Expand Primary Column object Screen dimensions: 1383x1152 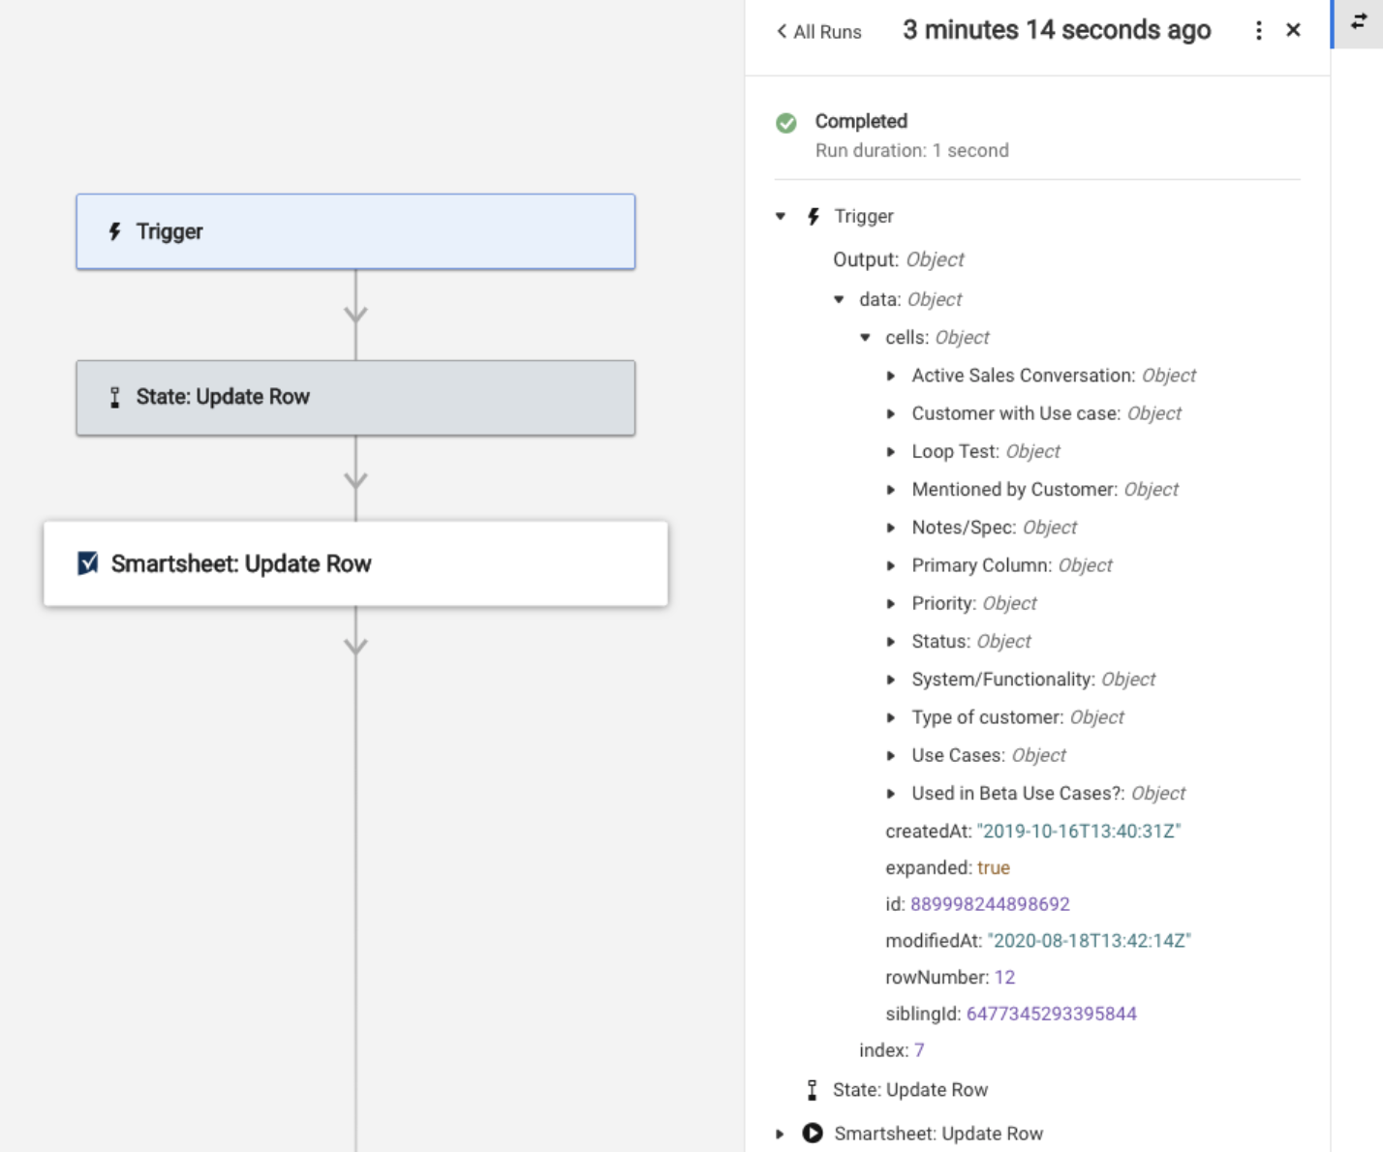891,565
